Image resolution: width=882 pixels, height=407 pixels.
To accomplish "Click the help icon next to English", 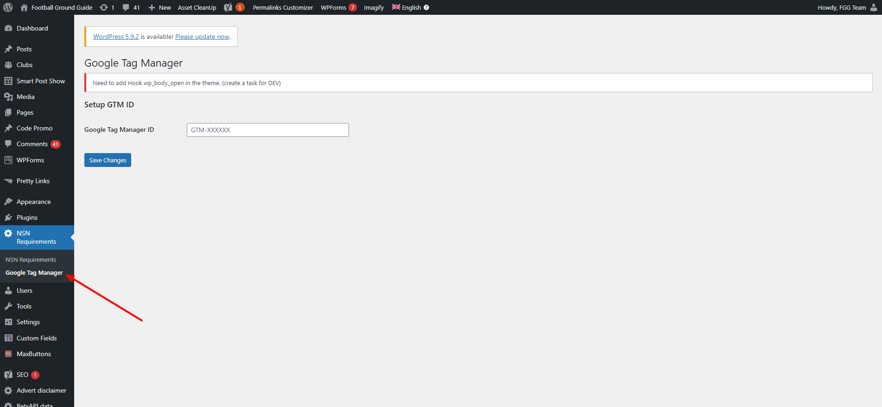I will [x=426, y=7].
